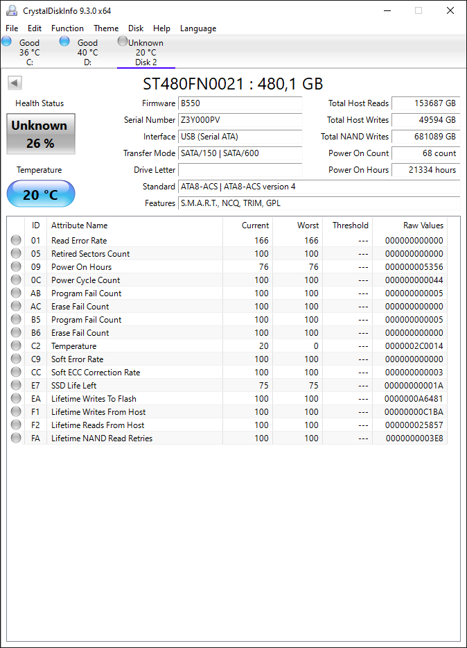
Task: Click the disk title ST480FN0021 : 480,1 GB
Action: (233, 84)
